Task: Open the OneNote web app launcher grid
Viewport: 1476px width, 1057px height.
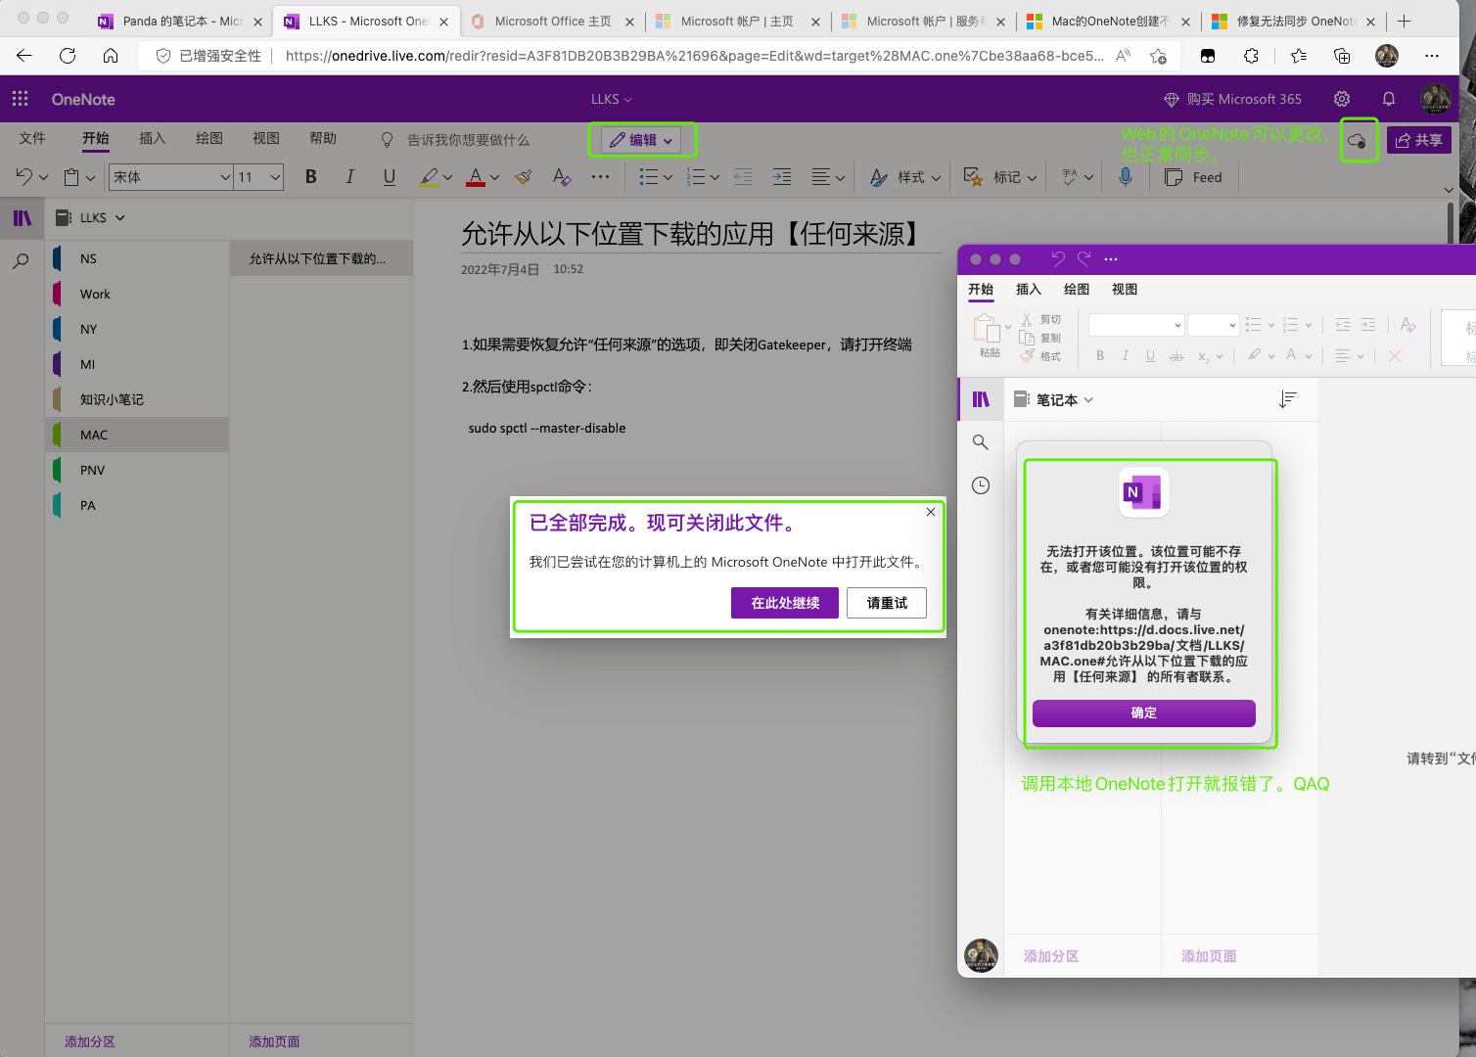Action: (x=21, y=99)
